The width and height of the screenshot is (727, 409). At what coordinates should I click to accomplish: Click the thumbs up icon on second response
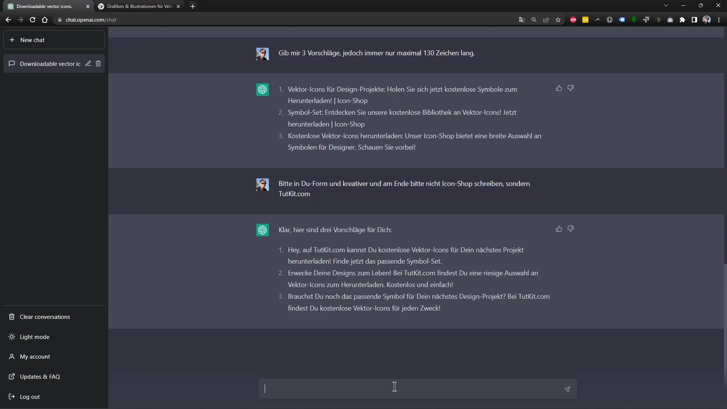[x=559, y=229]
